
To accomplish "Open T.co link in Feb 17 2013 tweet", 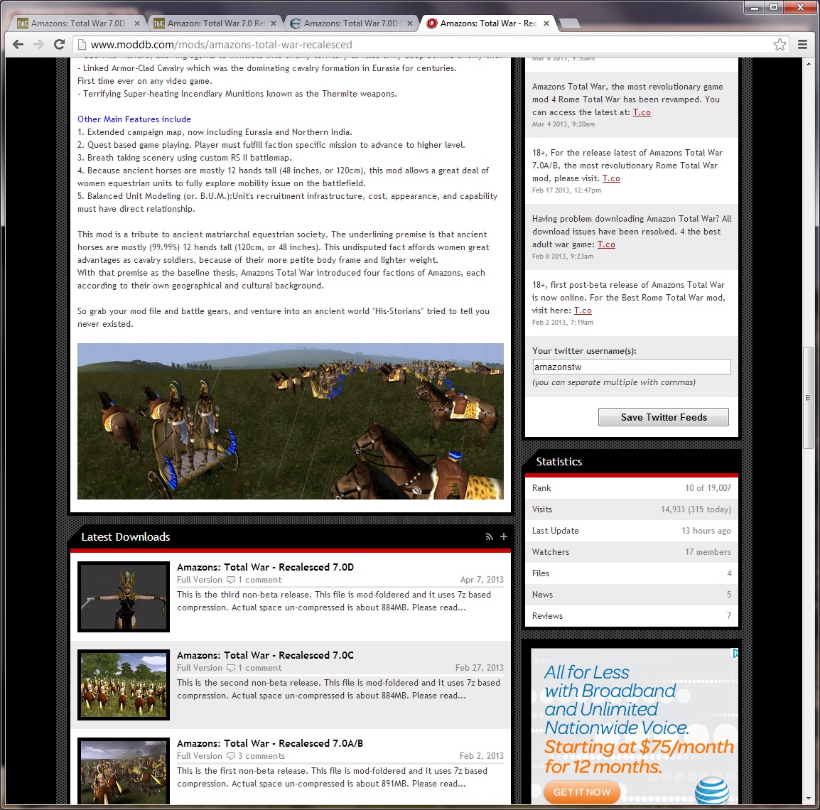I will tap(611, 178).
